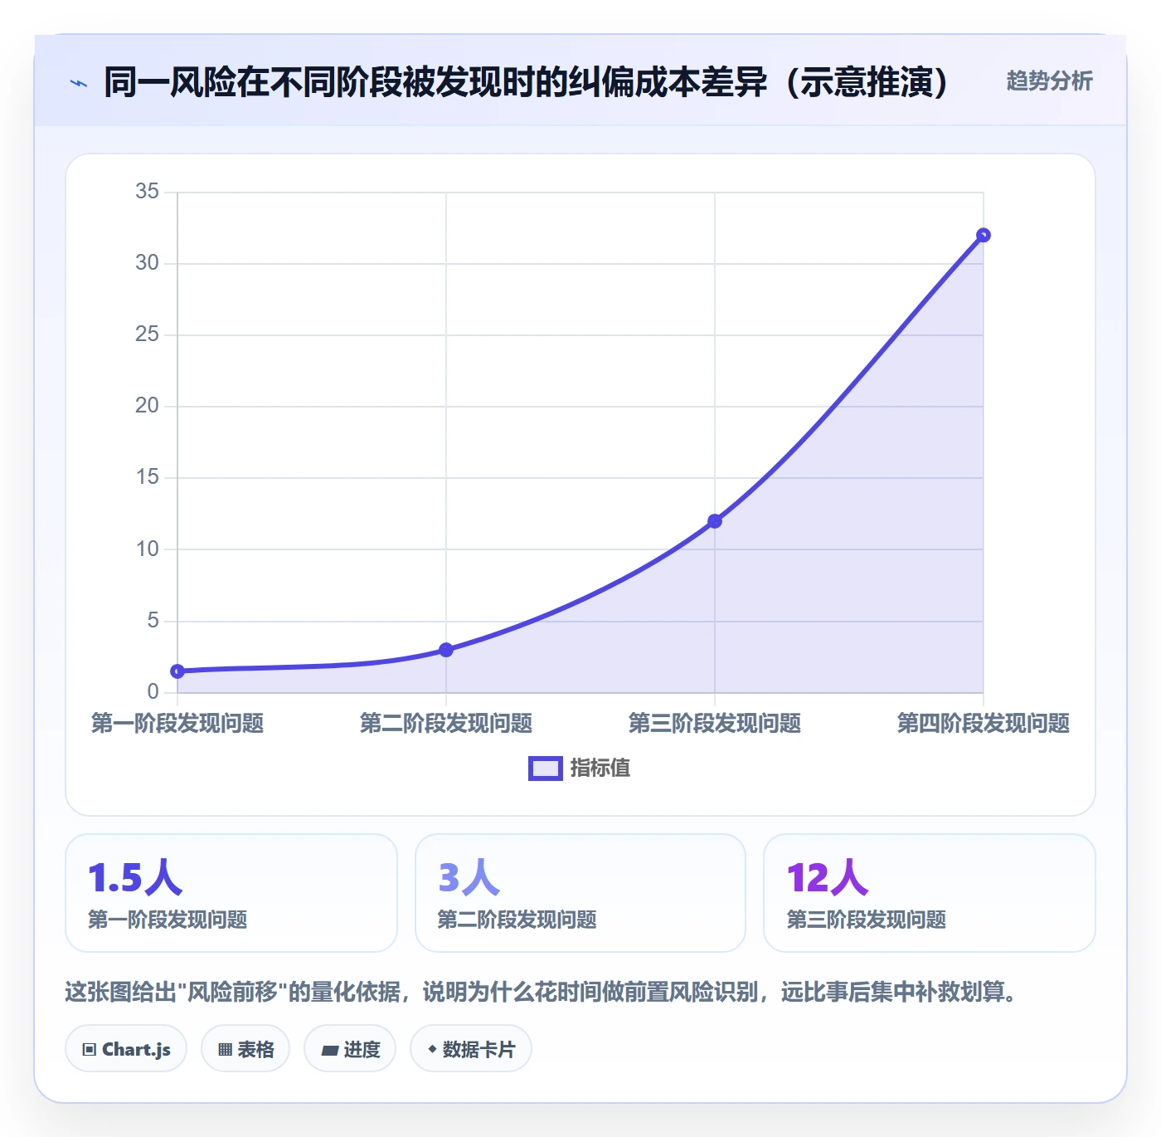Image resolution: width=1161 pixels, height=1137 pixels.
Task: Click the grid icon in the 表格 chip
Action: pos(225,1050)
